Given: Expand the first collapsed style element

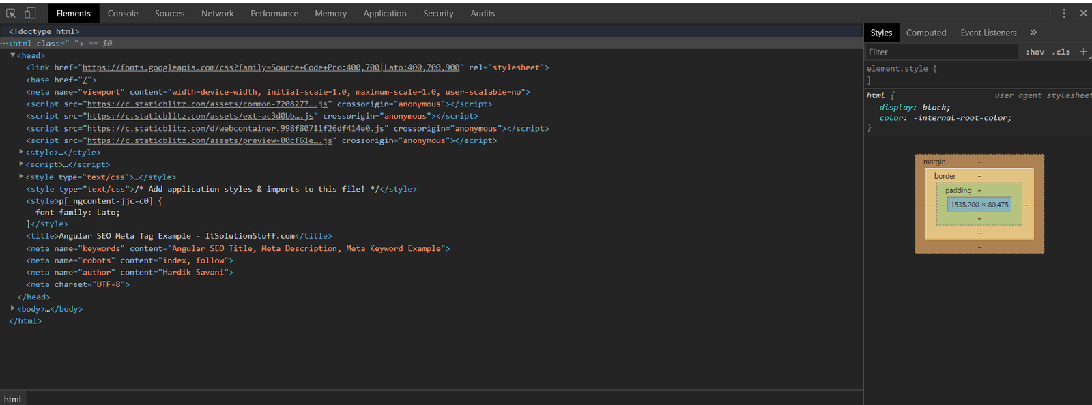Looking at the screenshot, I should (21, 153).
